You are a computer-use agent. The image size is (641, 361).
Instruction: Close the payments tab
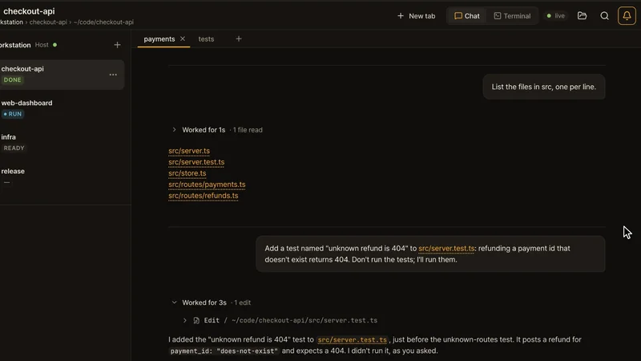coord(183,39)
